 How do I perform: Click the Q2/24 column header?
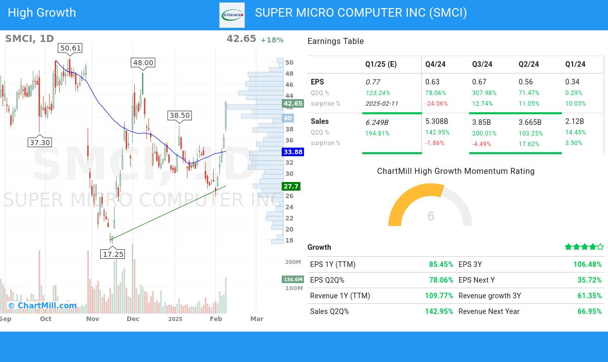529,64
